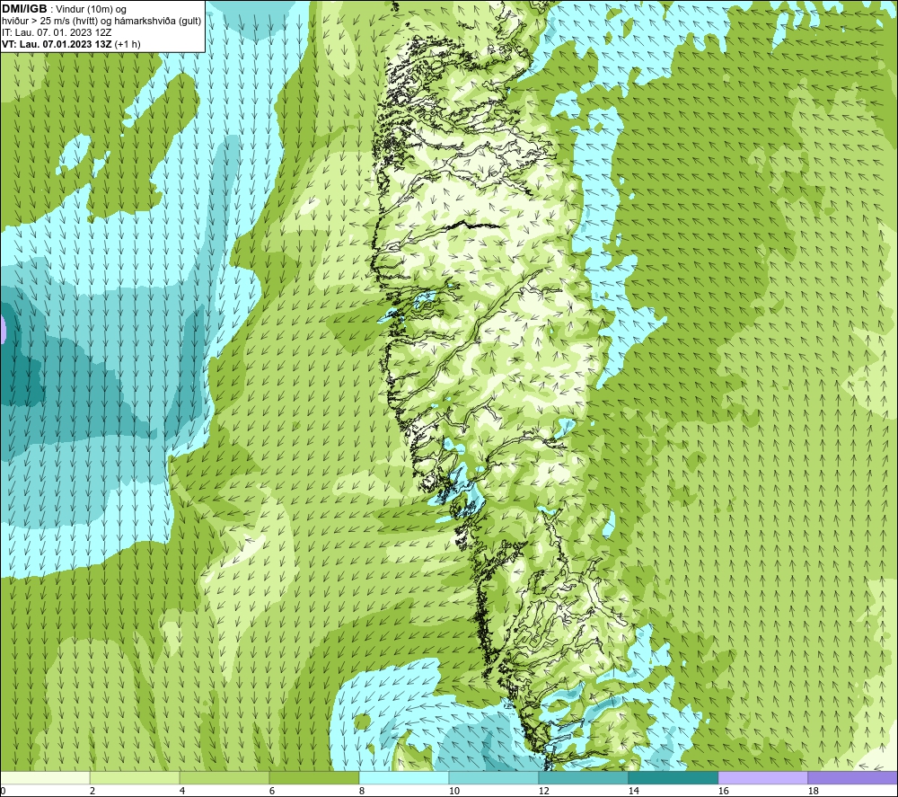This screenshot has height=797, width=898.
Task: Click the 0–2 m/s pale legend swatch
Action: [x=45, y=777]
